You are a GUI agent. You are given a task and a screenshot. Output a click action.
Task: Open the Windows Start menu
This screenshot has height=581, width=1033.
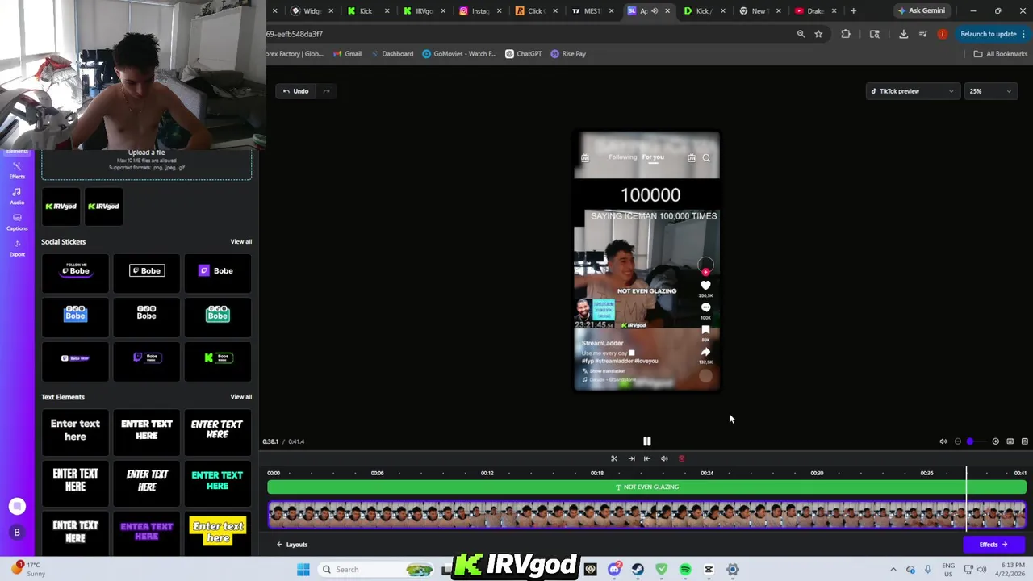303,570
